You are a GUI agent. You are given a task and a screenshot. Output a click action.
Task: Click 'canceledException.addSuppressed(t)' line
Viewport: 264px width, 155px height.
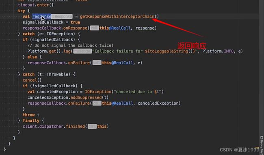68,97
